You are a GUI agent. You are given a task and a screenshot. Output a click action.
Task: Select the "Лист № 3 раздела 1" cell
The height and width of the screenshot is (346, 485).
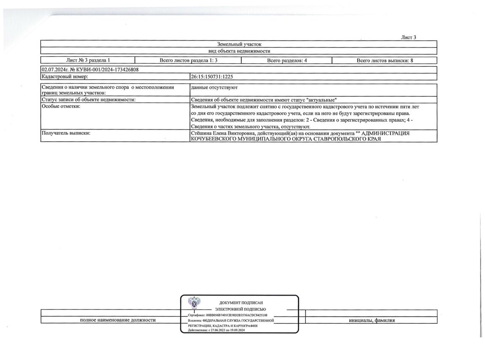88,60
